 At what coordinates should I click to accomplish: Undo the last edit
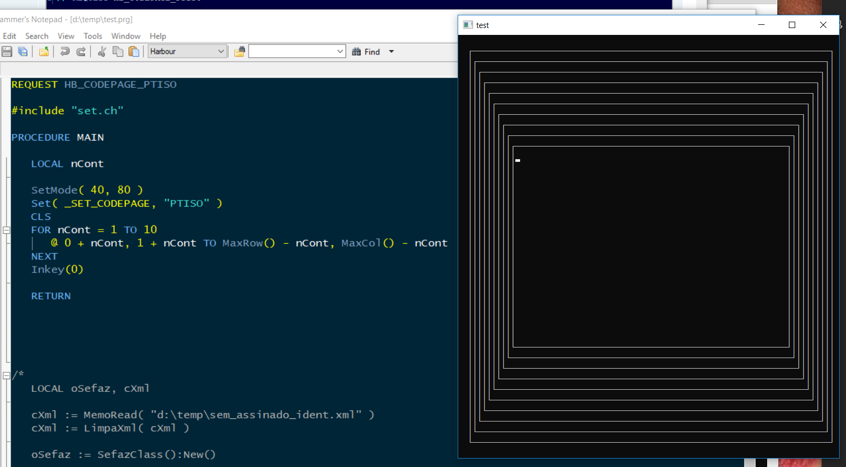[x=65, y=51]
